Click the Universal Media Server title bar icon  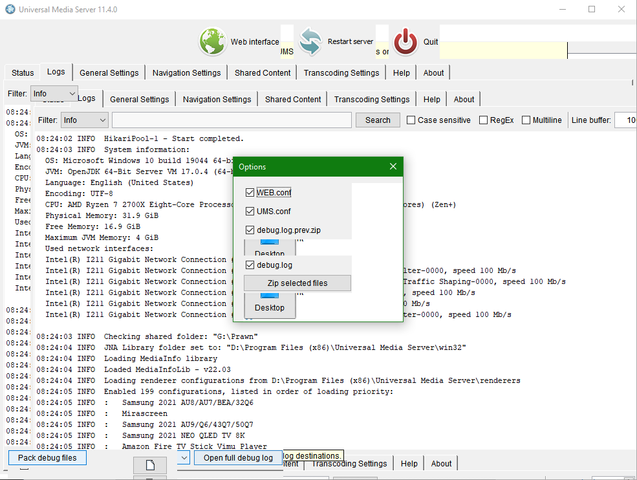point(10,9)
